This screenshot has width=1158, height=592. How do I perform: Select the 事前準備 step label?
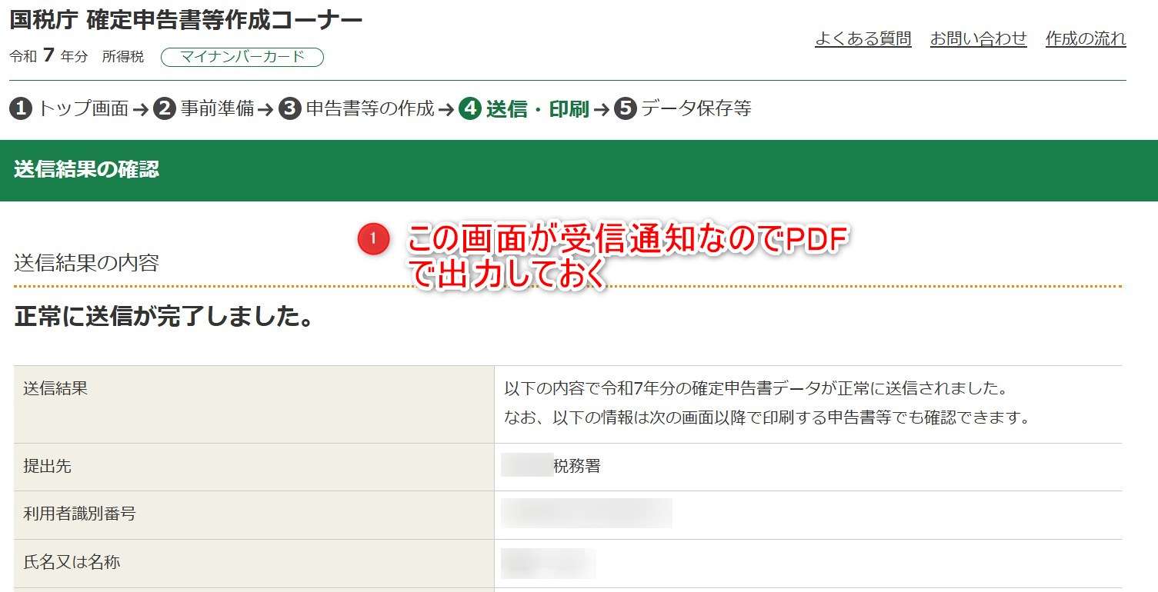point(217,109)
